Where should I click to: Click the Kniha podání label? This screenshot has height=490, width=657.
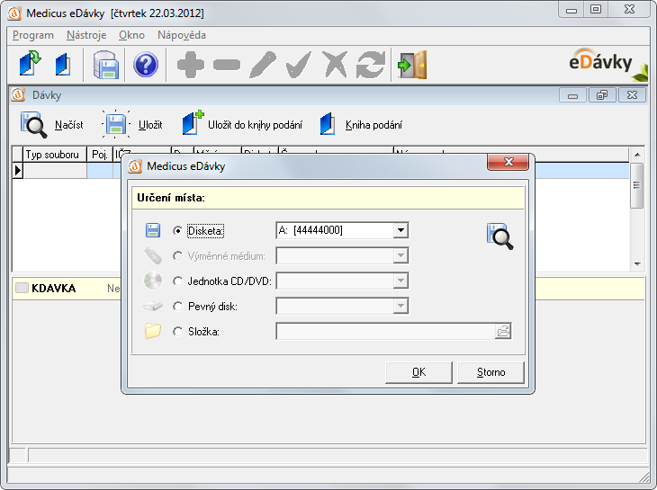[x=373, y=125]
